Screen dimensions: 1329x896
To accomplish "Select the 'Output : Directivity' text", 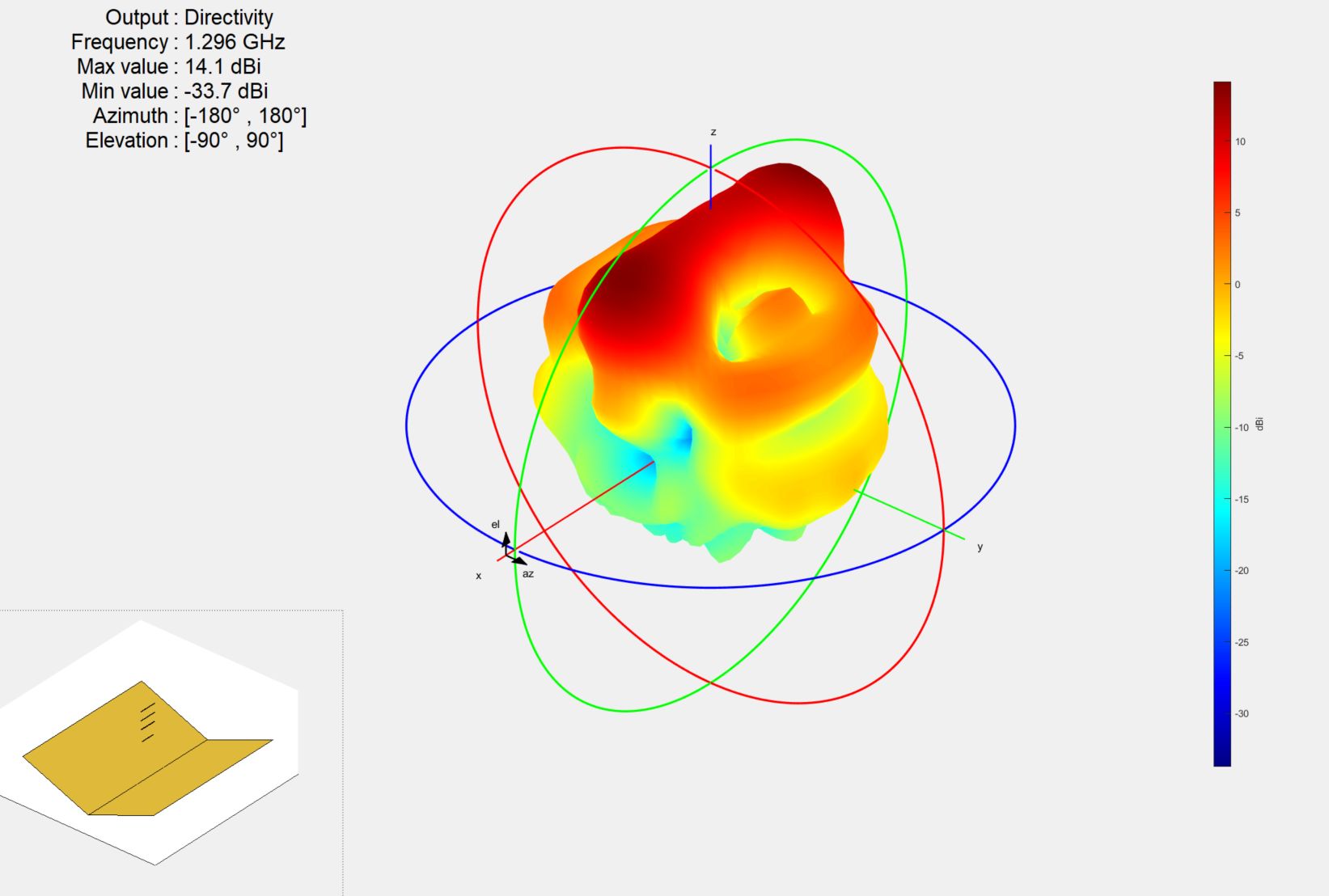I will click(x=189, y=17).
